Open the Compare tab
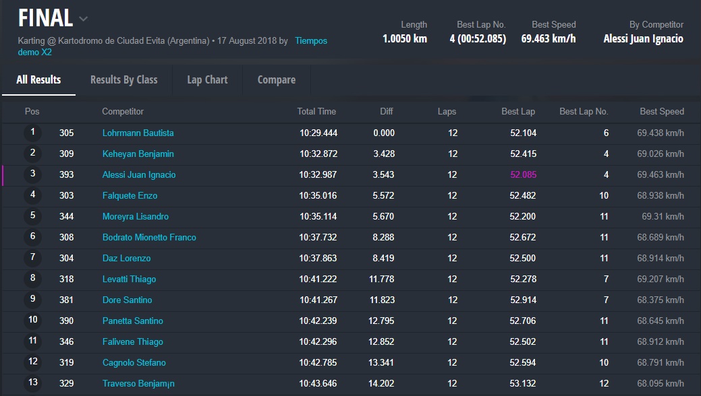 point(276,79)
